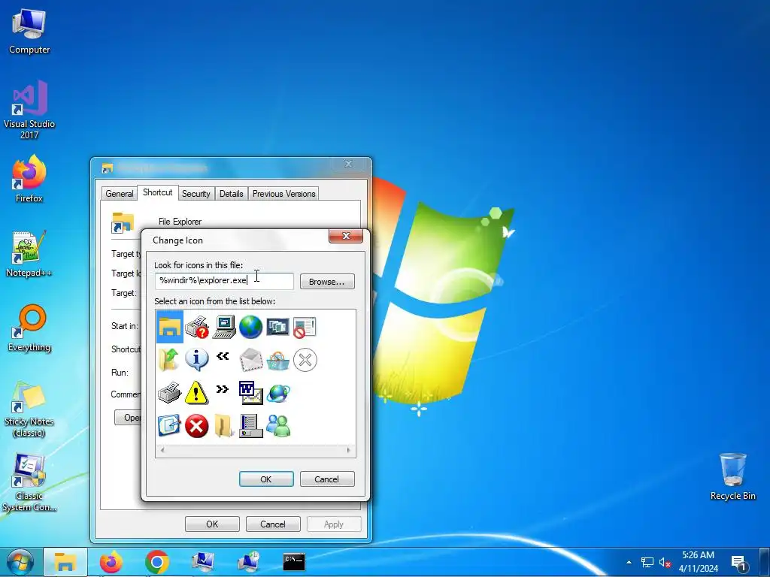Screen dimensions: 770x577
Task: Show hidden tray icons arrow
Action: pyautogui.click(x=629, y=562)
